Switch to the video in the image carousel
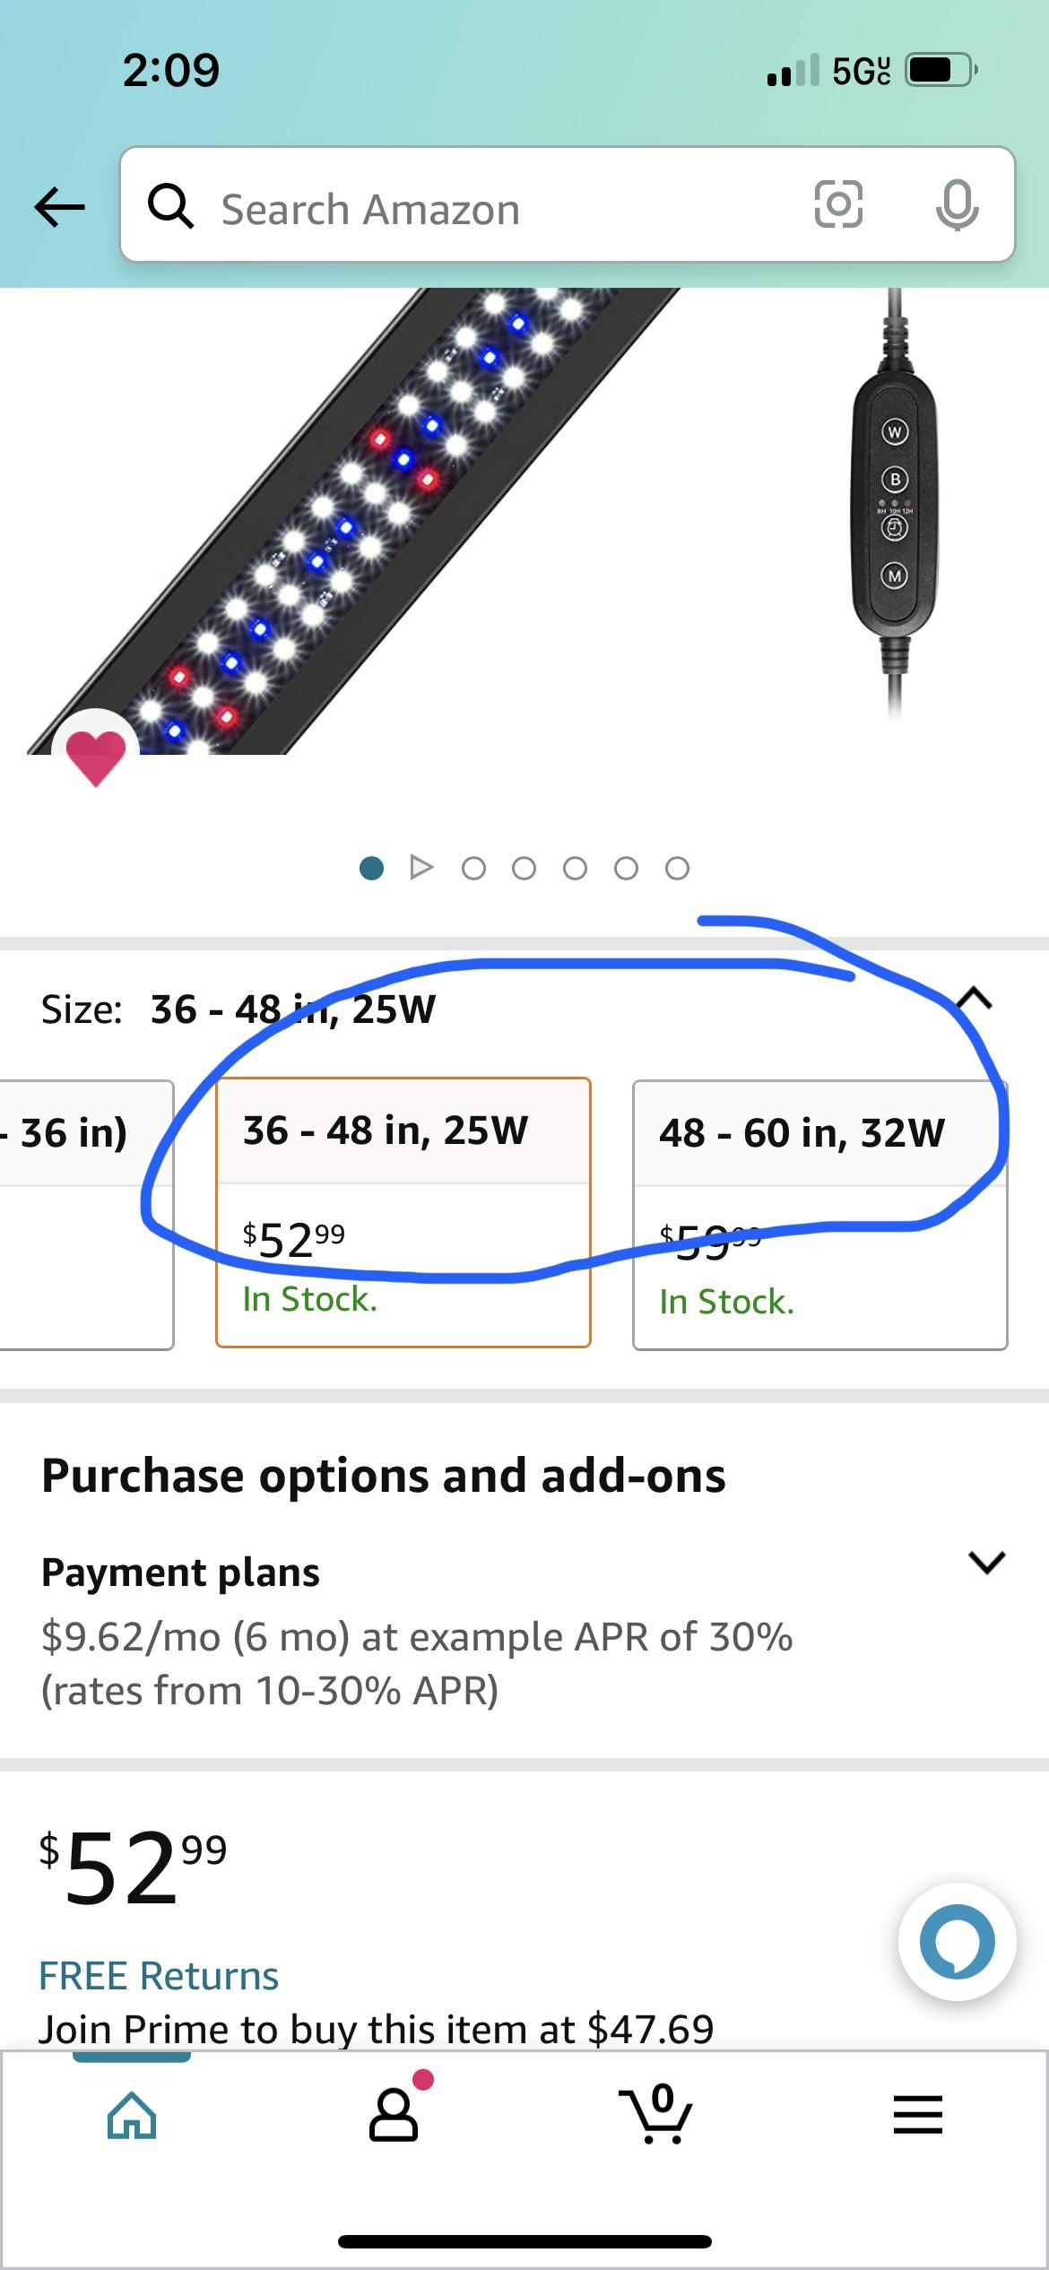 421,867
